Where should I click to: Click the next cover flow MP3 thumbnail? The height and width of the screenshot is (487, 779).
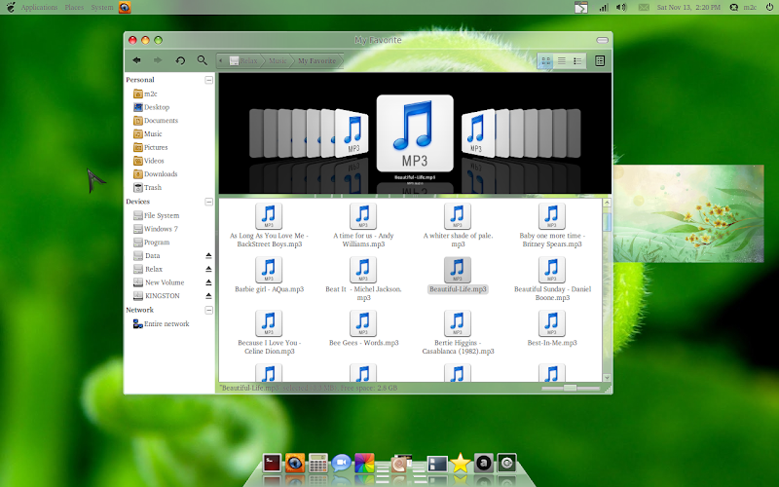pos(478,132)
